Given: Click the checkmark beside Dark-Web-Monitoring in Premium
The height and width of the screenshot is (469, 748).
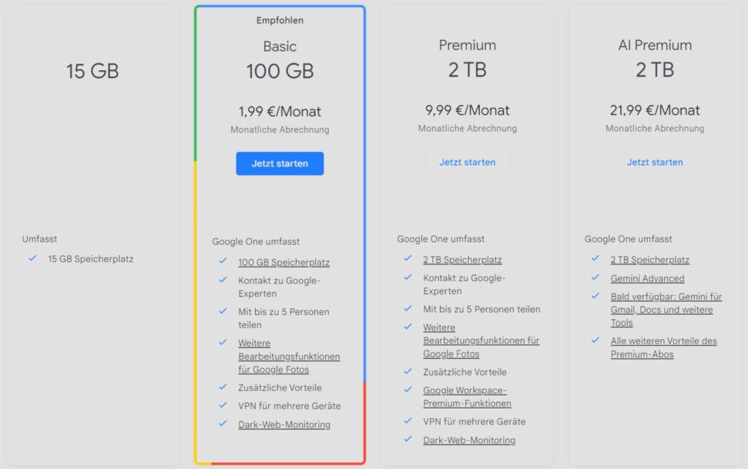Looking at the screenshot, I should pos(408,440).
